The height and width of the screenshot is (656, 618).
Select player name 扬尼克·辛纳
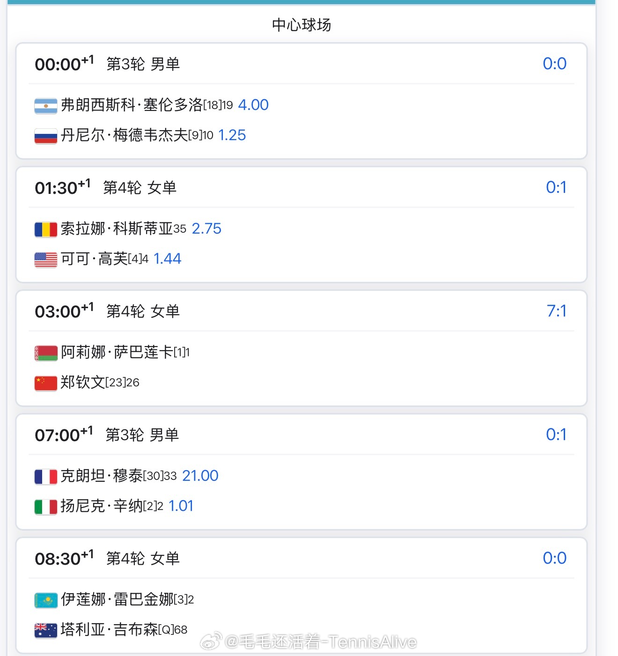(x=101, y=506)
